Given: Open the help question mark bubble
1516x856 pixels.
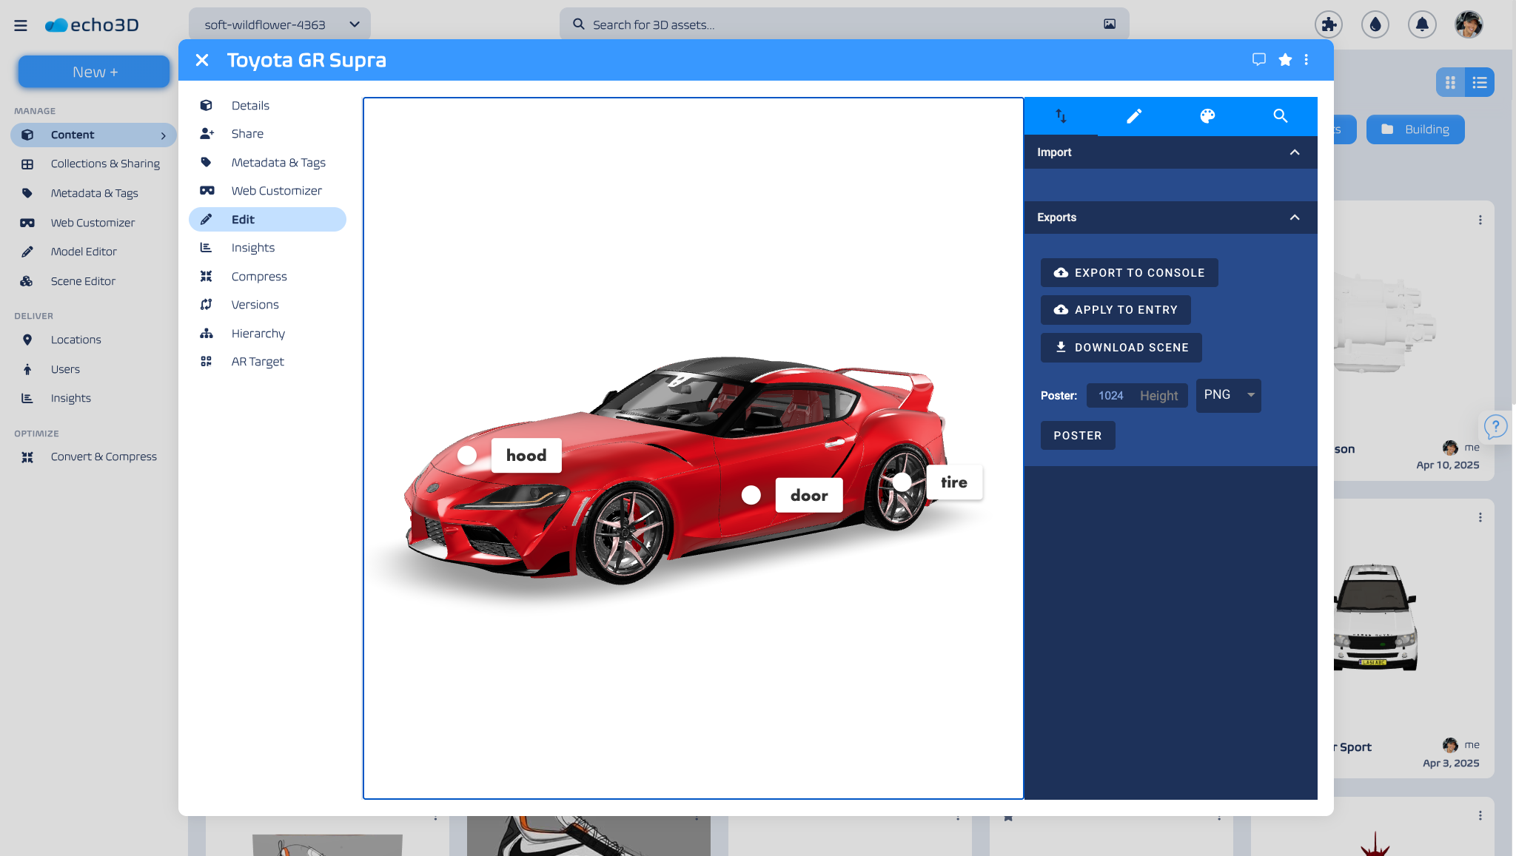Looking at the screenshot, I should click(x=1496, y=427).
